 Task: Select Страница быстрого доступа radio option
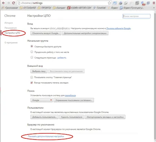32,46
